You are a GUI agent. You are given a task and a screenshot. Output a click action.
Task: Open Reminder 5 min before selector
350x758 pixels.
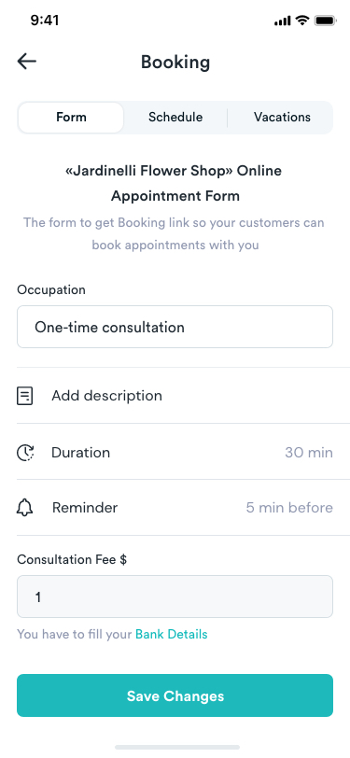(175, 508)
